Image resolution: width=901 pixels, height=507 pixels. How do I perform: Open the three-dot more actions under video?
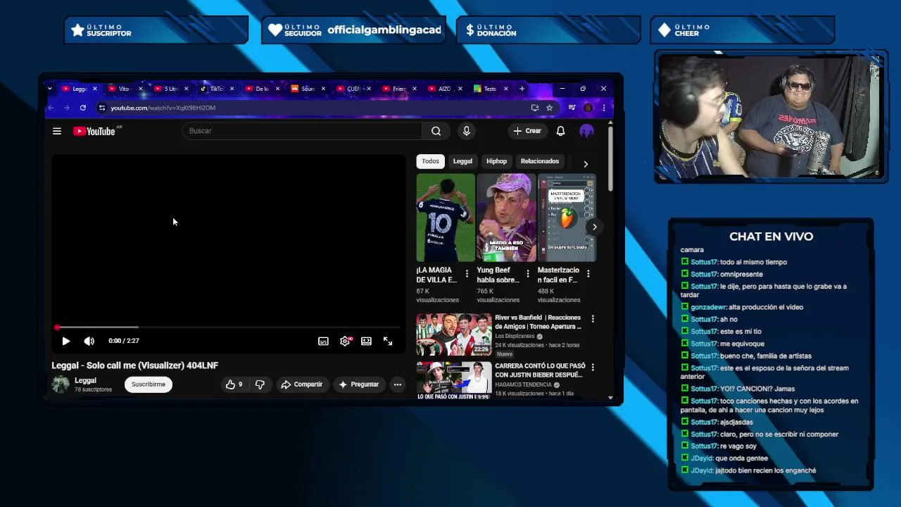point(398,384)
